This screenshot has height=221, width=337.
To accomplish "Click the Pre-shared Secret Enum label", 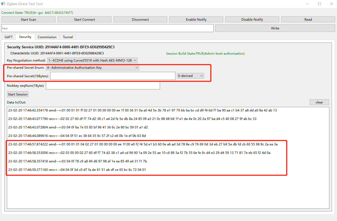I will (x=26, y=67).
